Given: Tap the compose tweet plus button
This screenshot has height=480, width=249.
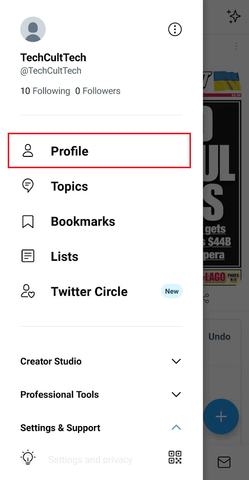Looking at the screenshot, I should [x=221, y=416].
